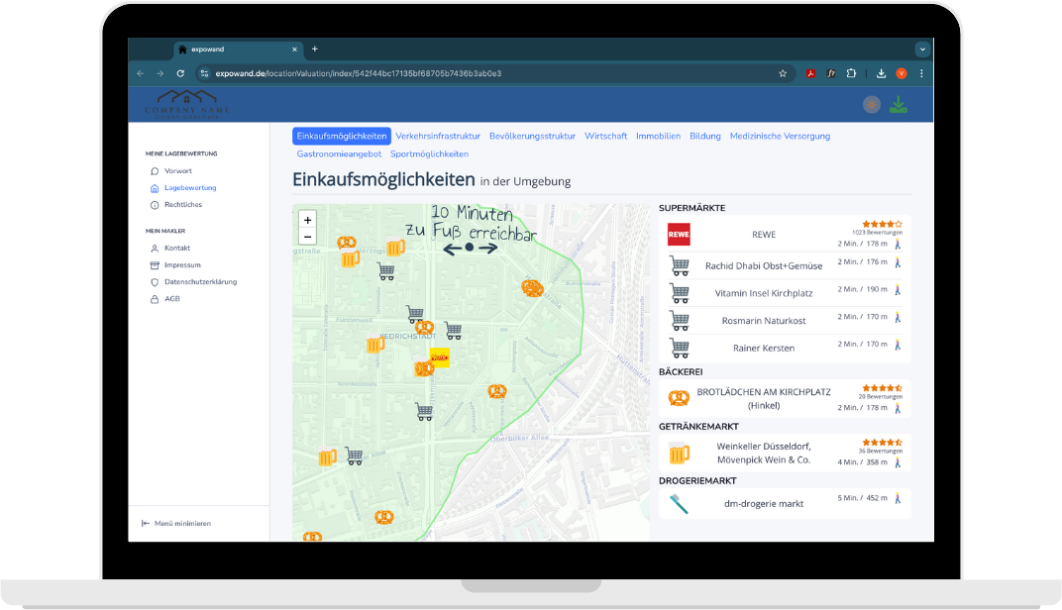Open Kontakt in the sidebar

(177, 248)
